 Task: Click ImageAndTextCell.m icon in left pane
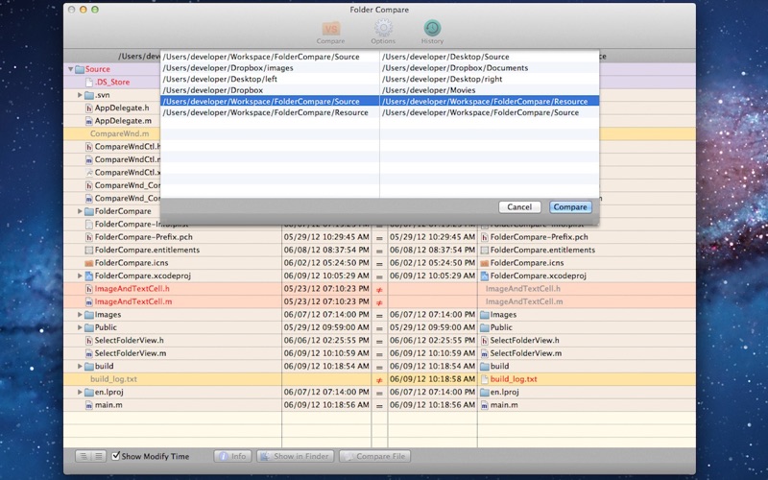coord(89,301)
